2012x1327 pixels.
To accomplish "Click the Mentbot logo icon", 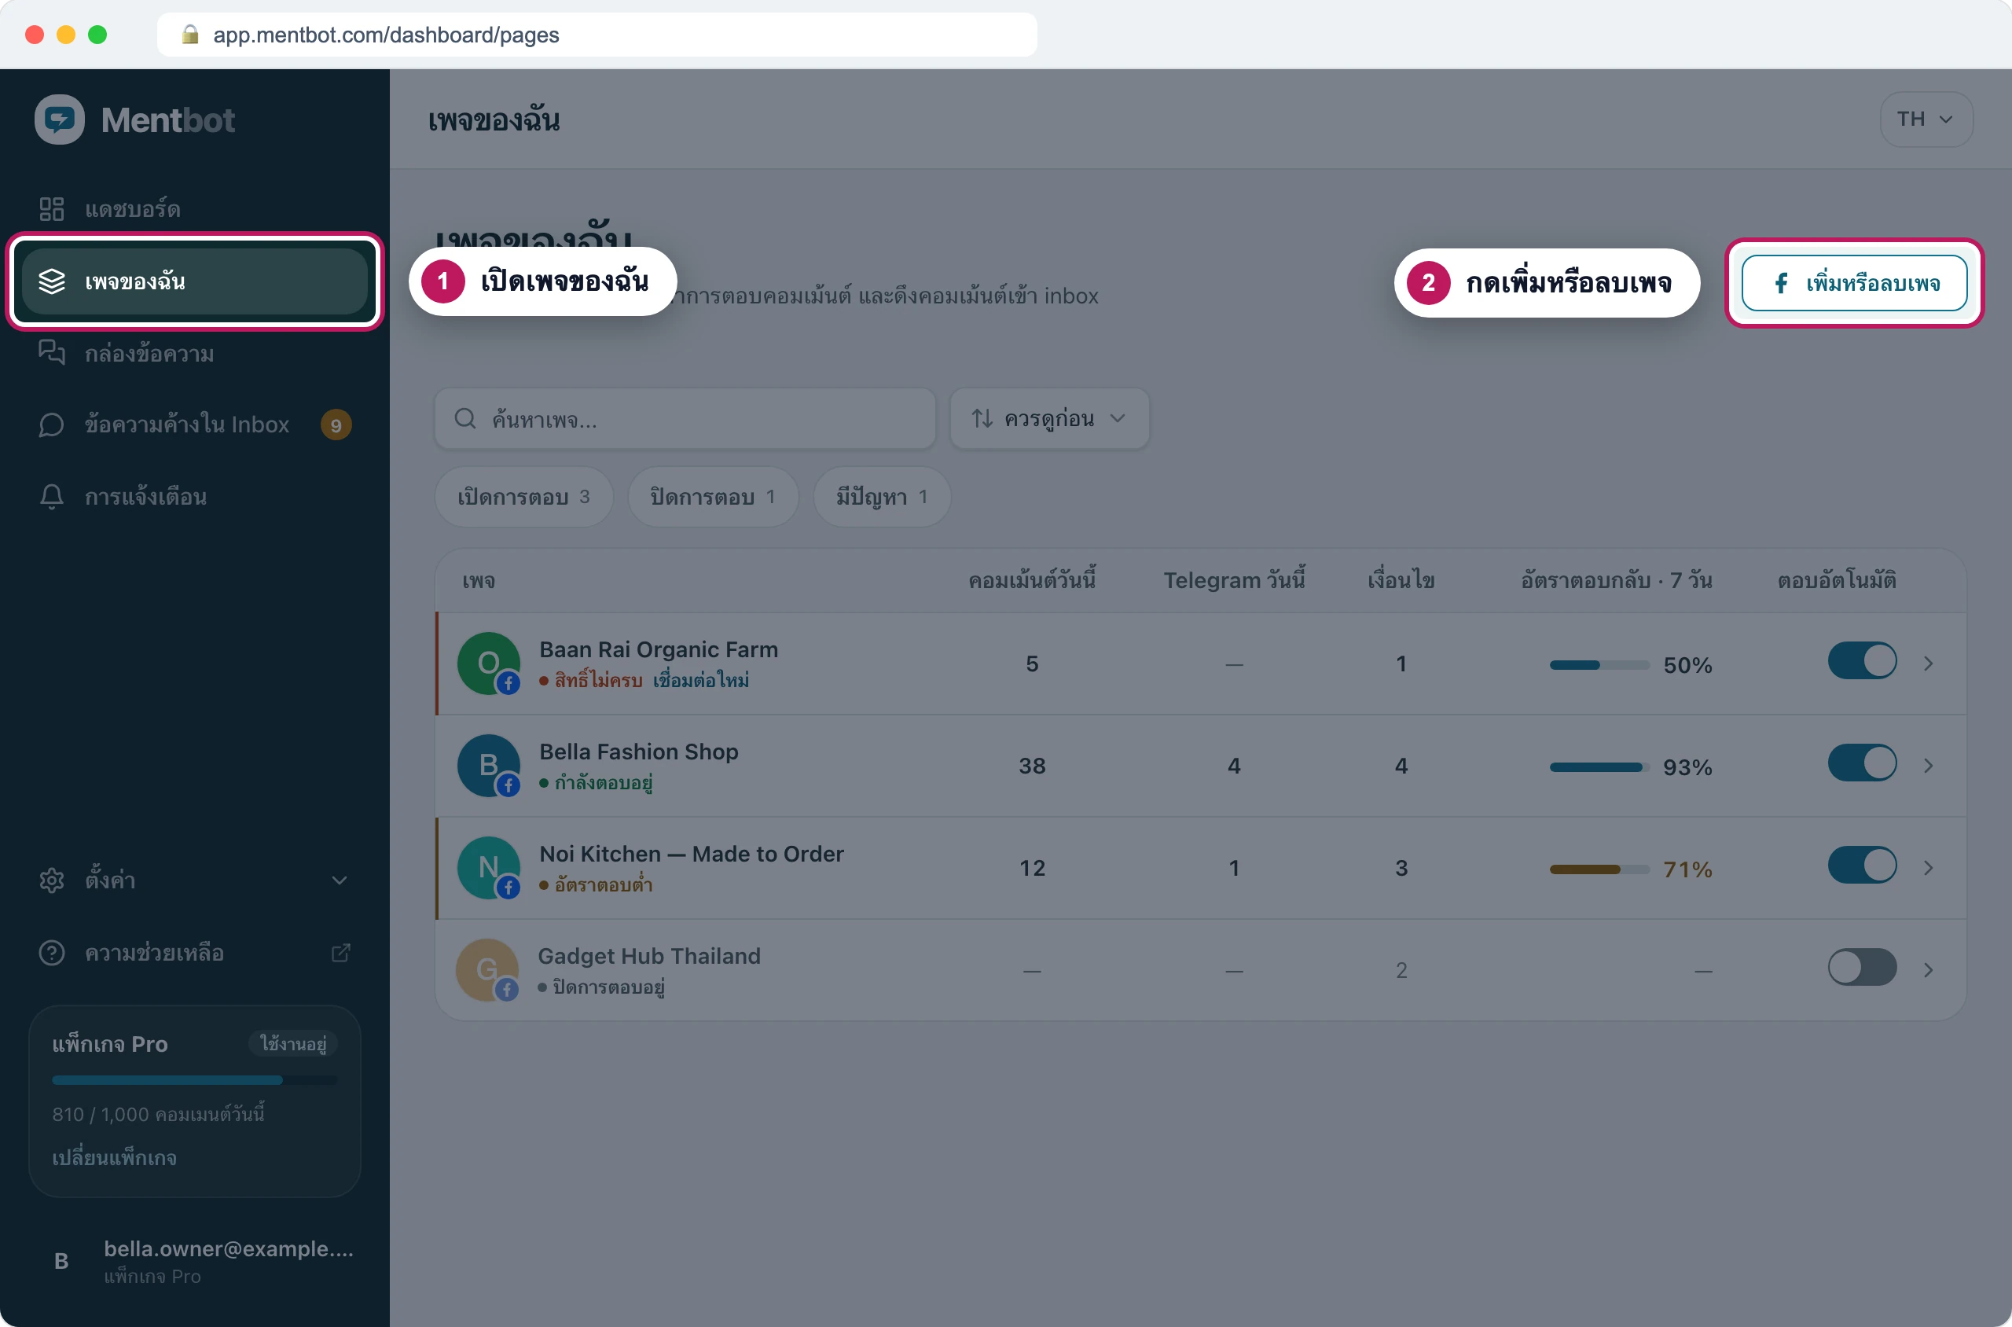I will pos(59,119).
